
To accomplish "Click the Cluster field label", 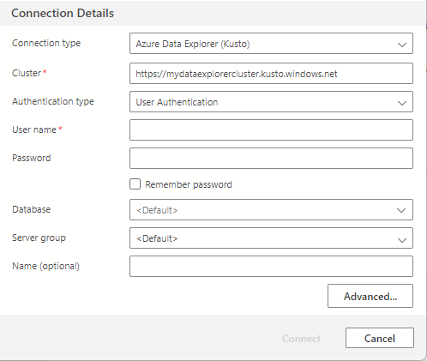I will pos(27,73).
